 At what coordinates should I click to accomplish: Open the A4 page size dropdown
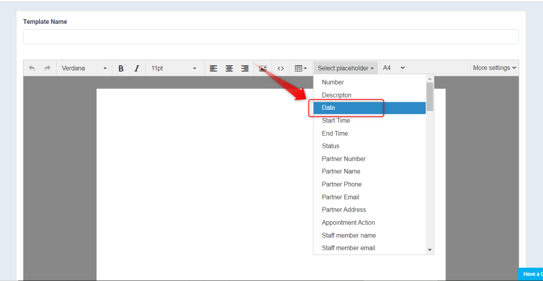point(394,68)
